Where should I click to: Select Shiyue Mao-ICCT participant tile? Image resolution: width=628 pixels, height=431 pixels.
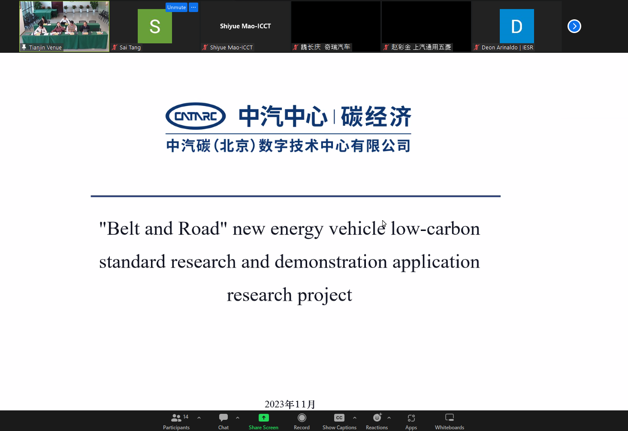[x=245, y=26]
